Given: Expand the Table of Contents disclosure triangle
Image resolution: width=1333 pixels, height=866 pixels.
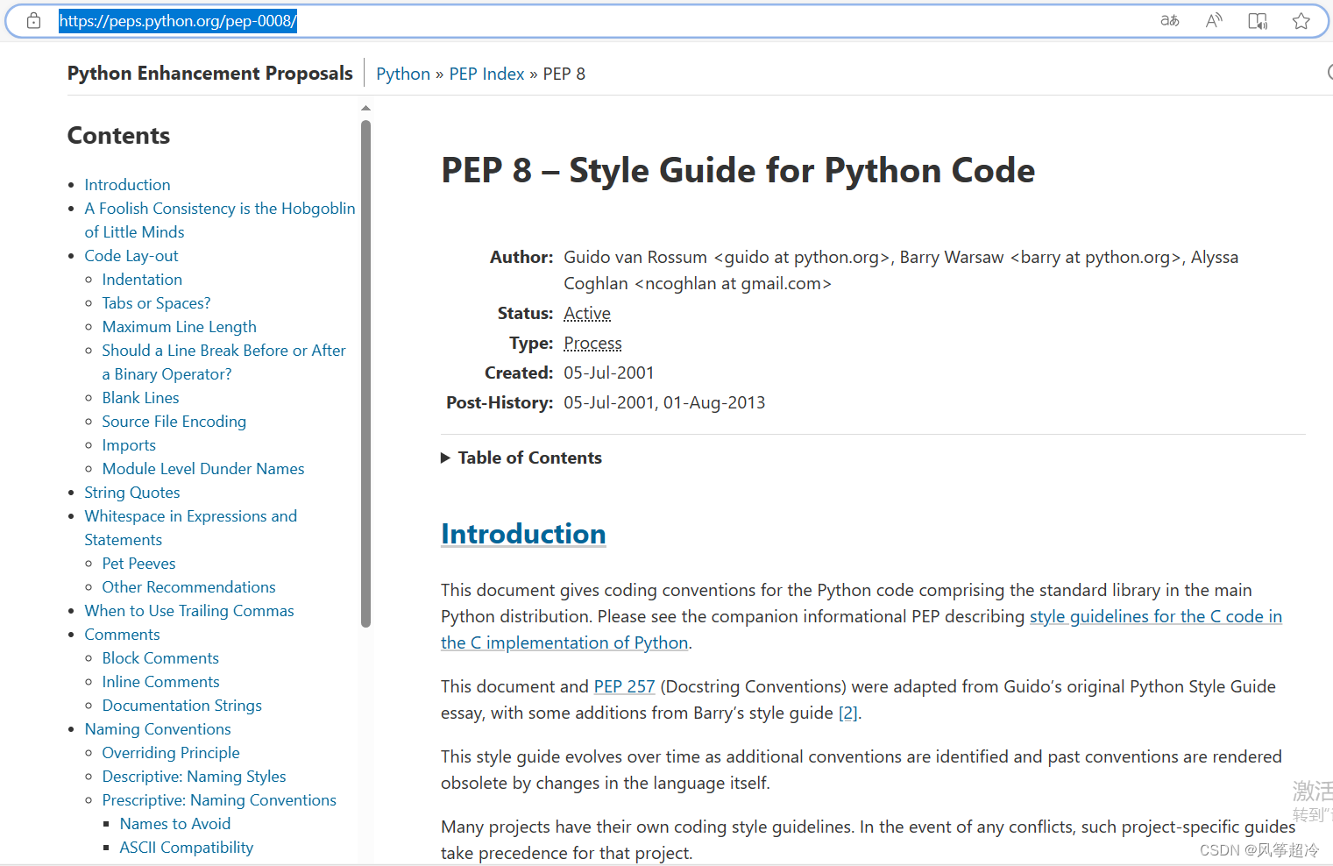Looking at the screenshot, I should pyautogui.click(x=445, y=458).
